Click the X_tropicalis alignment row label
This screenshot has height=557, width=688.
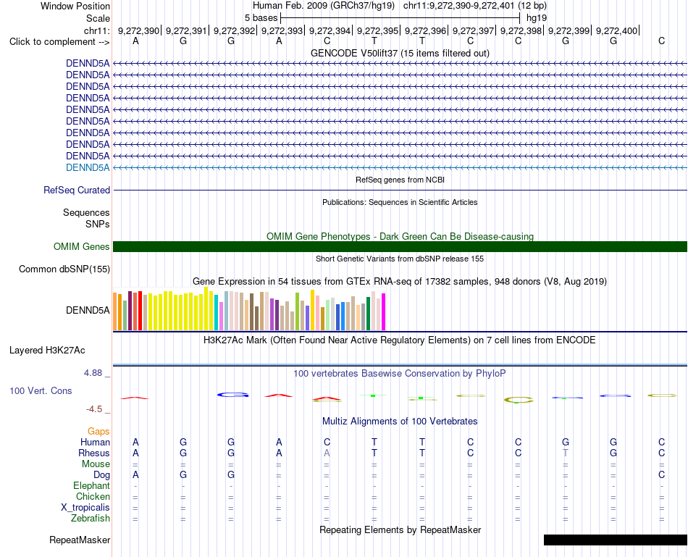85,508
